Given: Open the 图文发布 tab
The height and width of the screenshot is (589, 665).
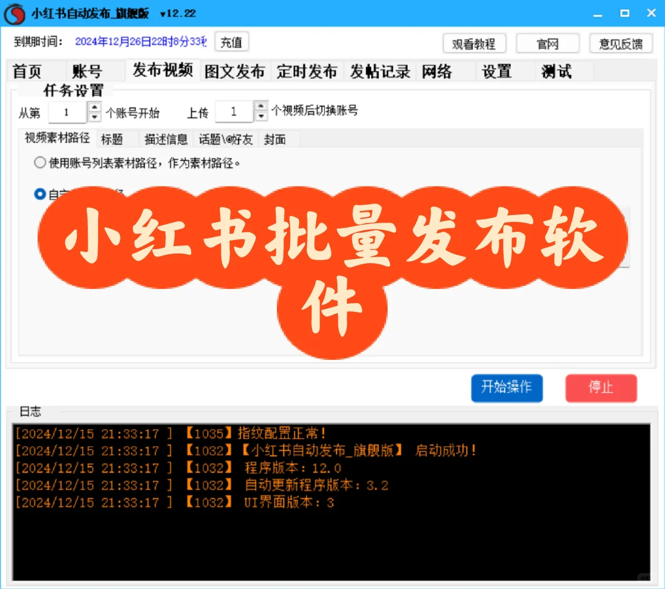Looking at the screenshot, I should click(x=234, y=71).
